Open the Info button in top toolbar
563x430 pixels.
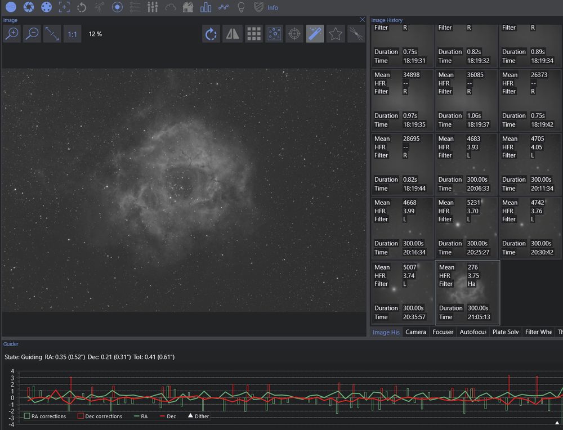coord(272,7)
